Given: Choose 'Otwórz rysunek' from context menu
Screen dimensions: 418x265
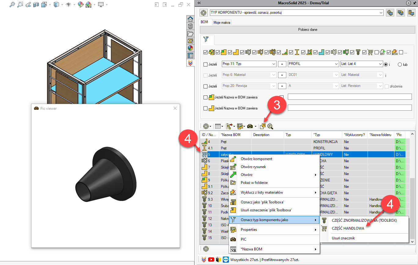Looking at the screenshot, I should (x=274, y=167).
